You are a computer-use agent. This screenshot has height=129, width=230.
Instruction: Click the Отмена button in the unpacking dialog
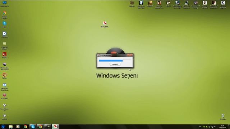coord(115,64)
